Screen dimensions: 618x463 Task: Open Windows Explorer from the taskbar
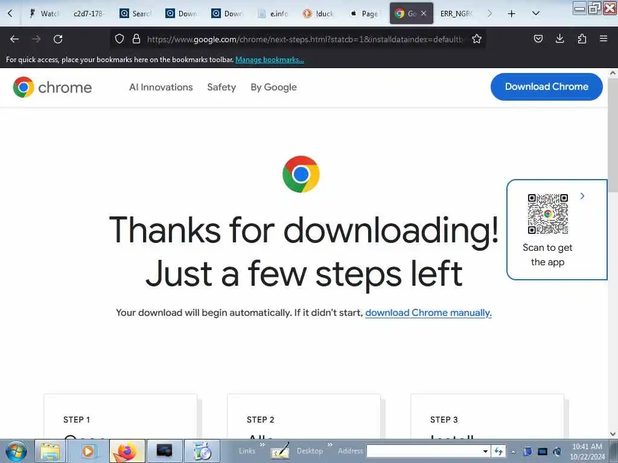(51, 451)
